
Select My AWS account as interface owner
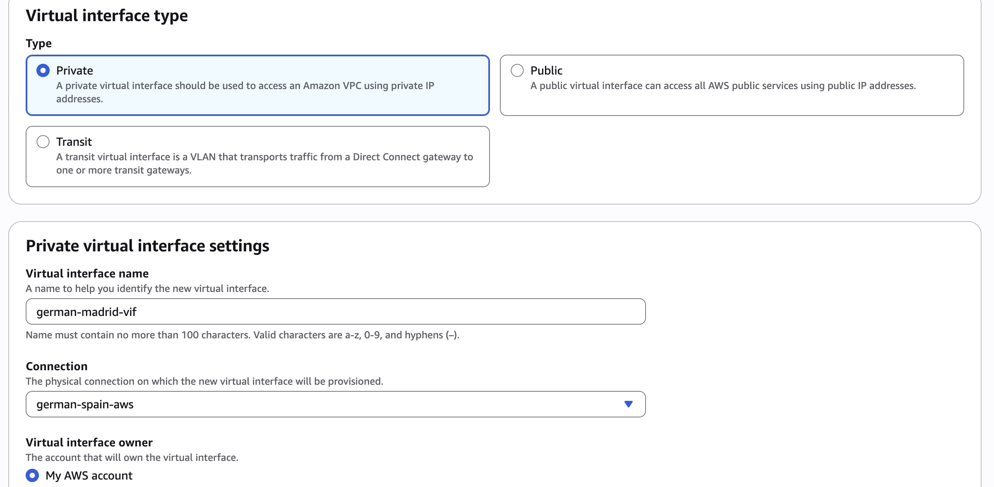32,475
